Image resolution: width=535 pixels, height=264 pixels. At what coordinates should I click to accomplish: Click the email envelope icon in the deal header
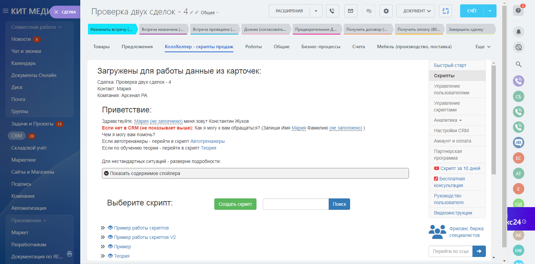350,11
